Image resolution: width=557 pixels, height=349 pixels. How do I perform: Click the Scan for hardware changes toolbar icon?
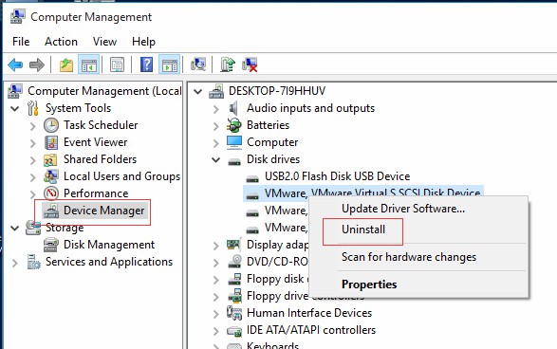(198, 64)
